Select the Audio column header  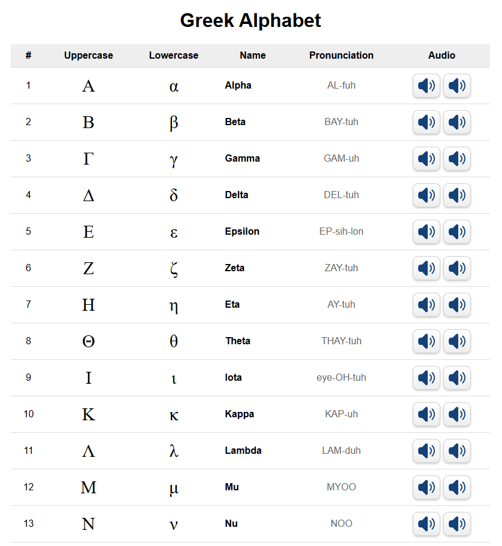[441, 55]
